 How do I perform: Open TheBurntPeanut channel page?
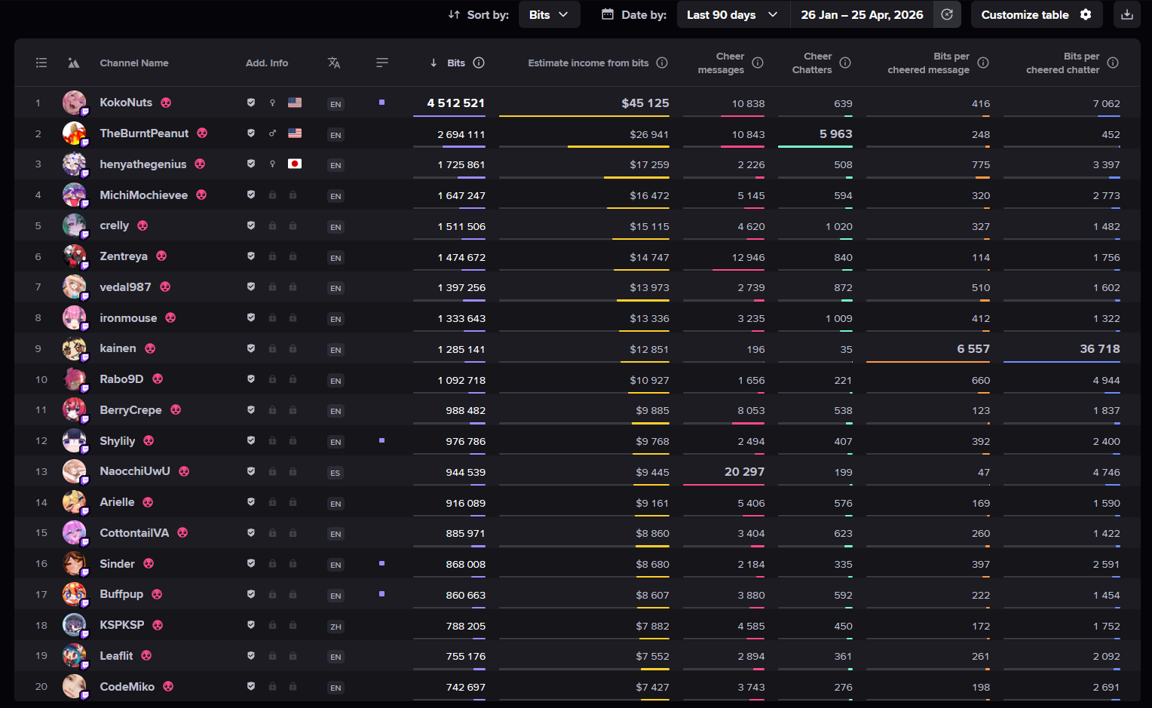click(x=144, y=133)
